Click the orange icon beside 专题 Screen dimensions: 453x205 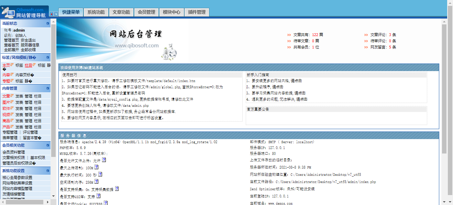click(x=12, y=81)
